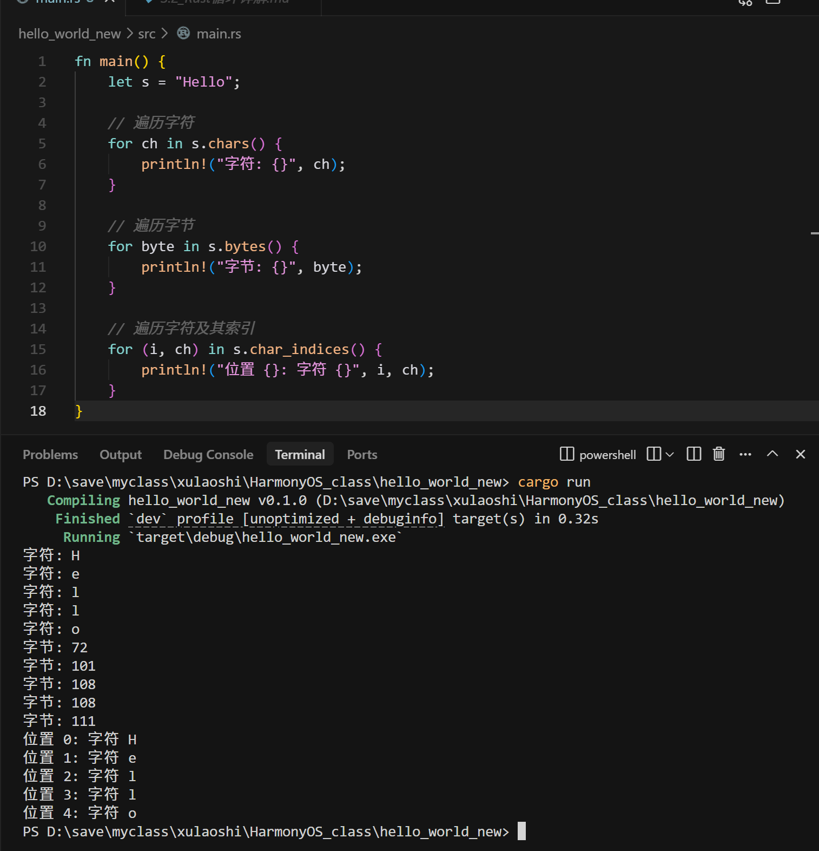Click terminal output line "字符: H"
Screen dimensions: 819x851
tap(51, 556)
